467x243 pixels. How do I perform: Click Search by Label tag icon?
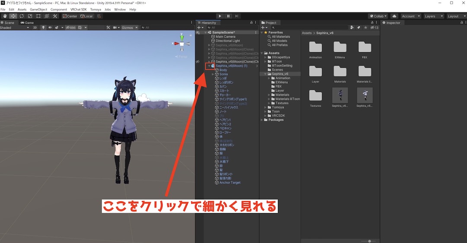pos(358,28)
